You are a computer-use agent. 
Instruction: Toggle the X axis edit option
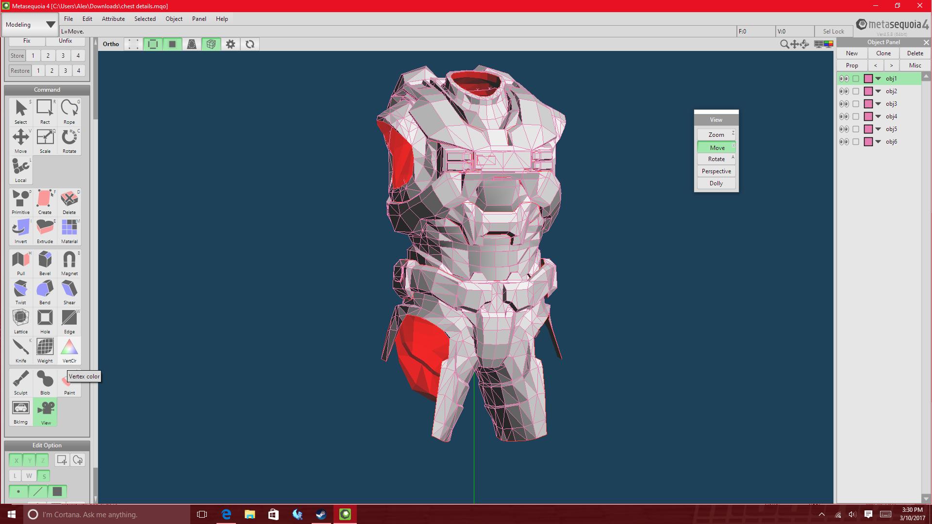pos(16,460)
